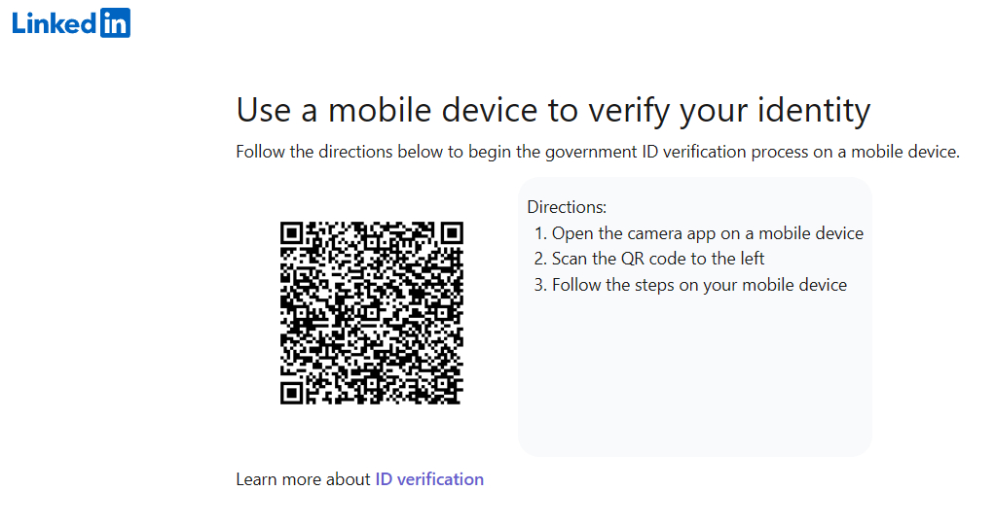Image resolution: width=995 pixels, height=526 pixels.
Task: Click the 'Directions:' label
Action: tap(567, 207)
